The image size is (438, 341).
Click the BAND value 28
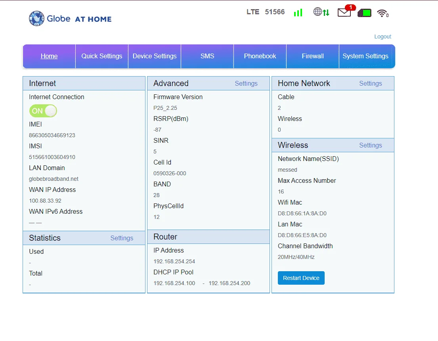coord(157,195)
